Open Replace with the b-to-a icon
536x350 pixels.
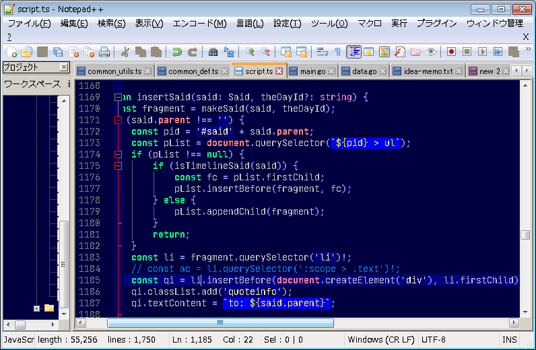[x=229, y=52]
